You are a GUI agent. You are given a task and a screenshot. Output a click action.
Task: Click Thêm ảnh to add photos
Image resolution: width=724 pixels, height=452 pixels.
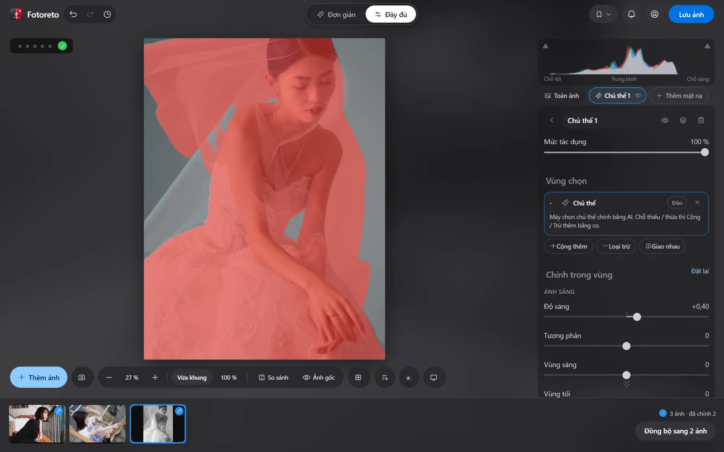38,377
